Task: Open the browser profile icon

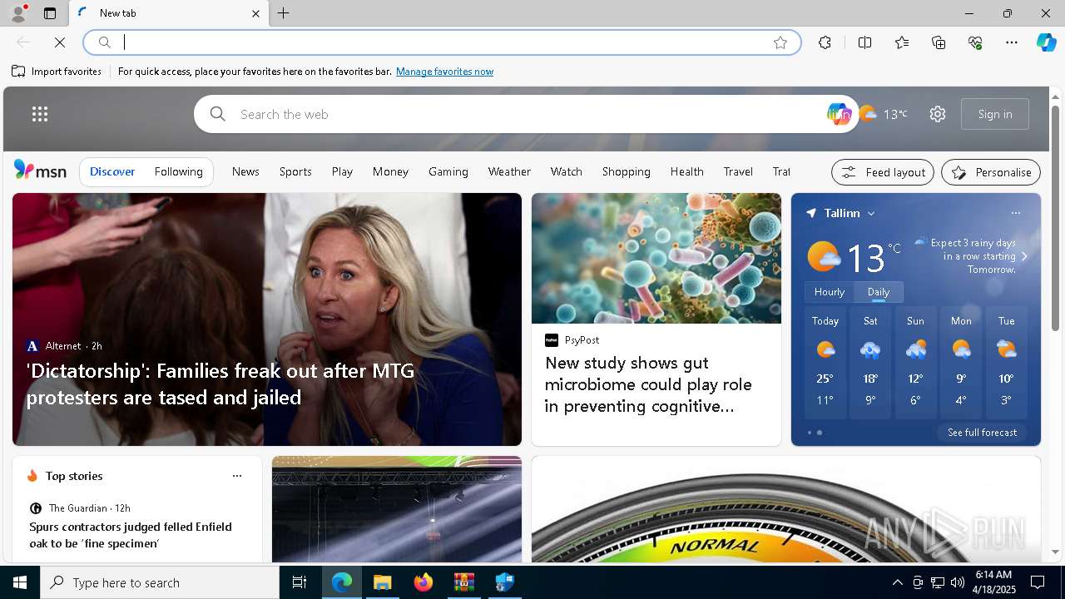Action: 17,13
